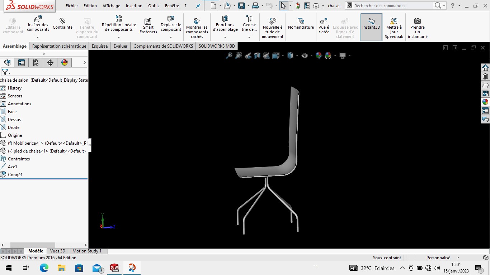Click the Section view icon
Screen dimensions: 490x275
257,56
